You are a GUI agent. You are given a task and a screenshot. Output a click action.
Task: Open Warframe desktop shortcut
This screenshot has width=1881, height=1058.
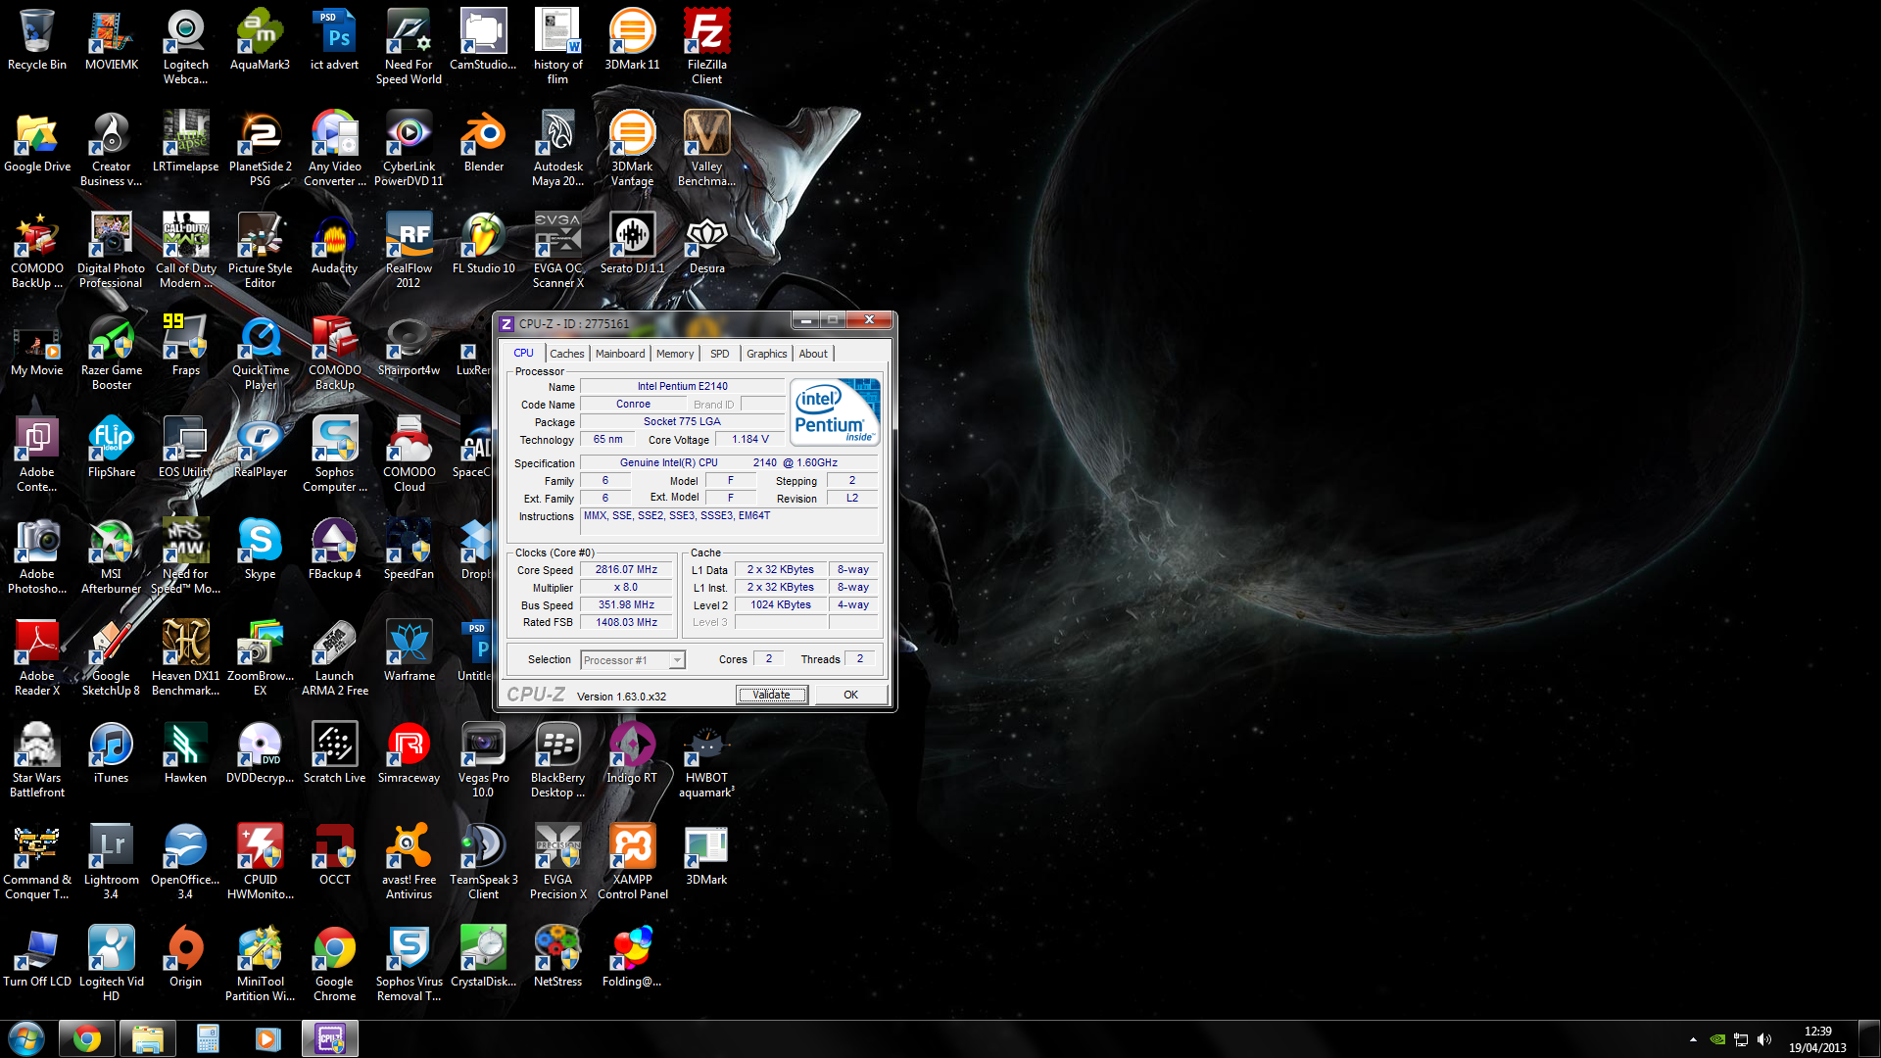tap(409, 650)
